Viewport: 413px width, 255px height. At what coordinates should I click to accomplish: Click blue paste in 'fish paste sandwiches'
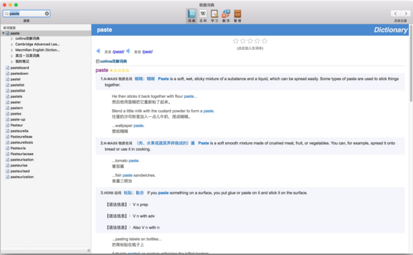[127, 175]
